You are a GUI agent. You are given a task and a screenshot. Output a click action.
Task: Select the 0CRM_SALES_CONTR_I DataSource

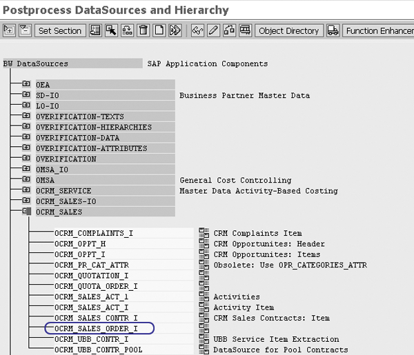click(x=124, y=318)
